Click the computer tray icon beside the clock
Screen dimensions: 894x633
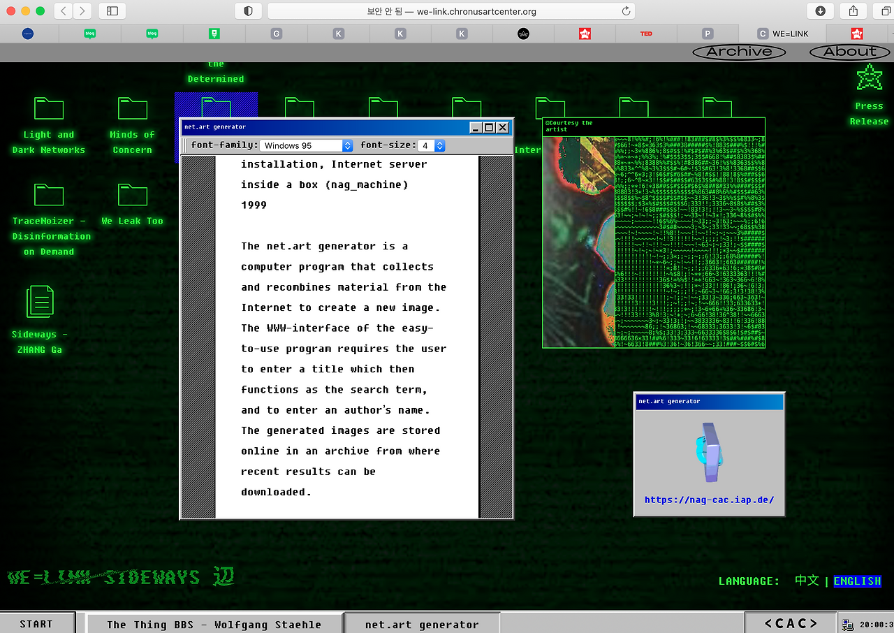[848, 625]
